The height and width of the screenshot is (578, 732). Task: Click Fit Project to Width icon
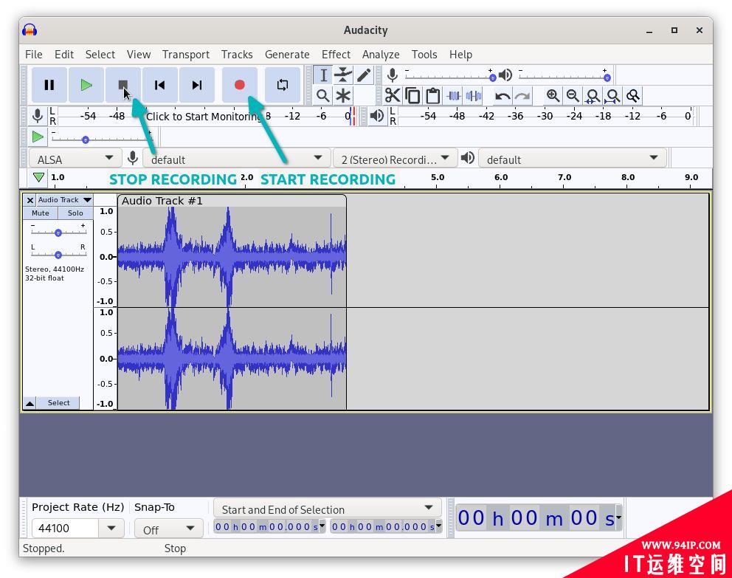point(613,96)
